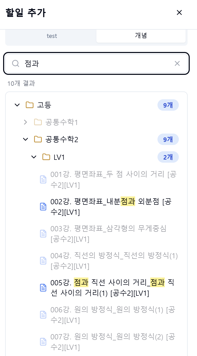Click the magnifying glass search icon

point(16,63)
